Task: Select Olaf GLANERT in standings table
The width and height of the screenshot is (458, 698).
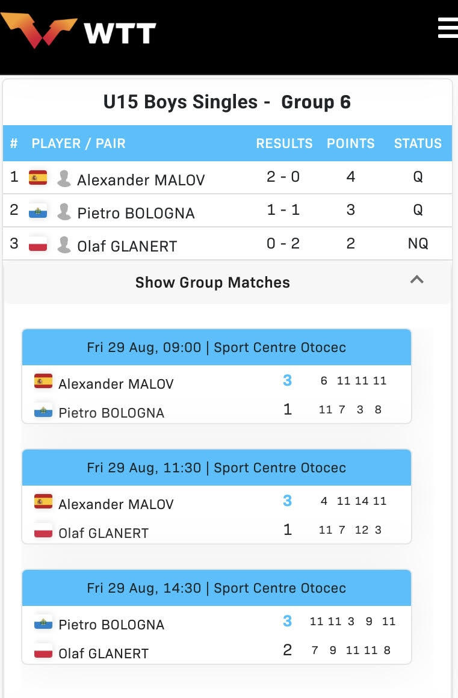Action: coord(127,246)
